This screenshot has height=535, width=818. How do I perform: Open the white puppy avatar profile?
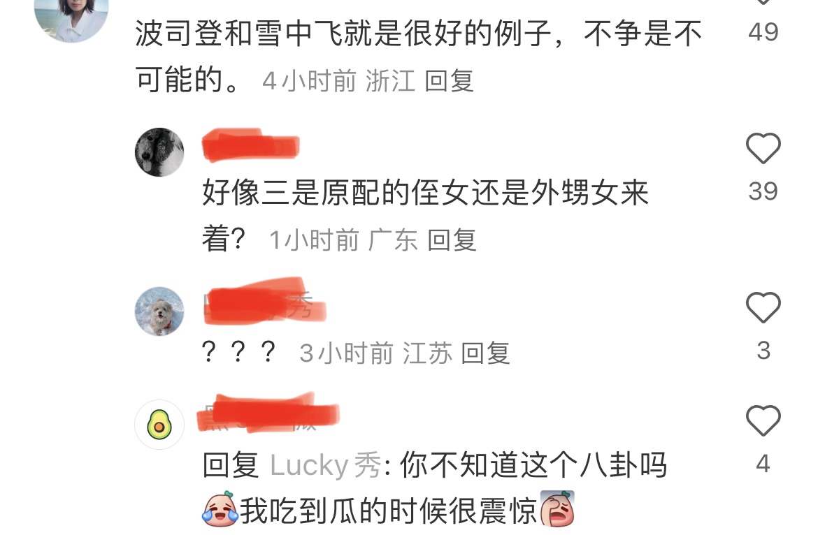coord(159,311)
